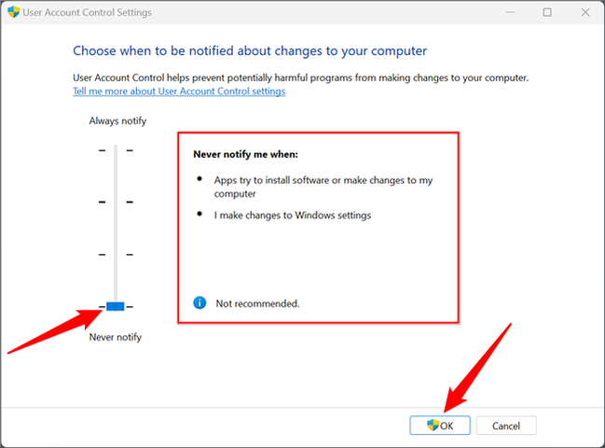Click the 'Always notify' label
The height and width of the screenshot is (448, 605).
pos(117,121)
